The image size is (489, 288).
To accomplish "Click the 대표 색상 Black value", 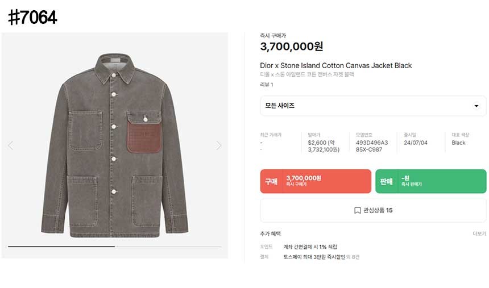I will tap(458, 143).
